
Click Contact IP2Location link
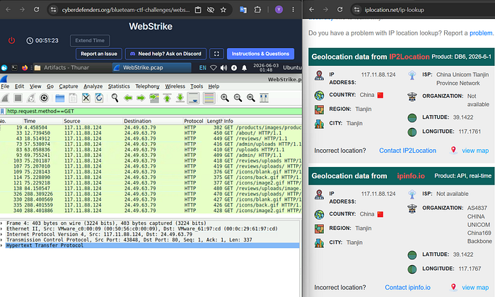(x=407, y=151)
